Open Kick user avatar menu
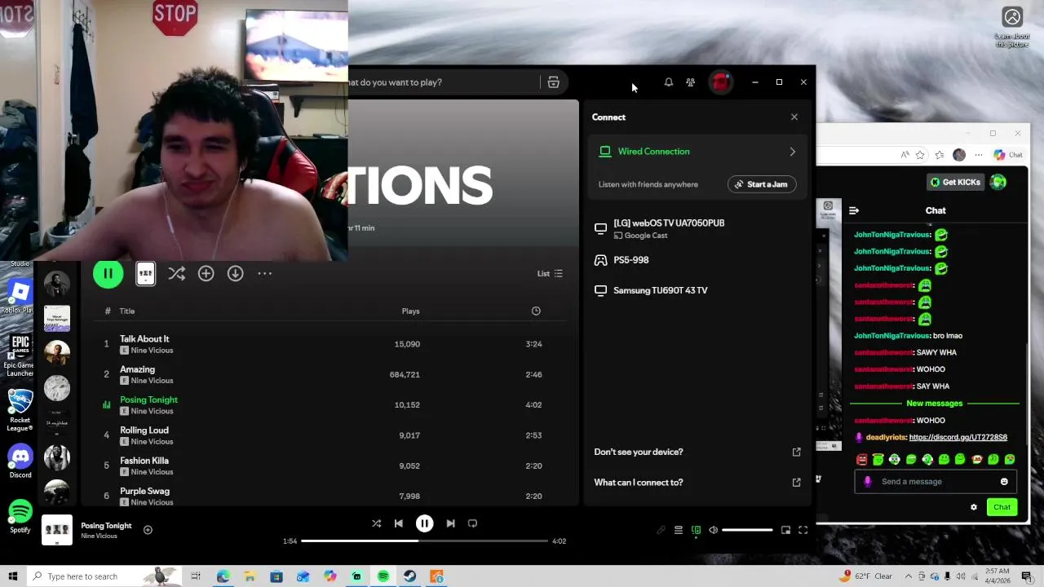1044x587 pixels. 998,182
